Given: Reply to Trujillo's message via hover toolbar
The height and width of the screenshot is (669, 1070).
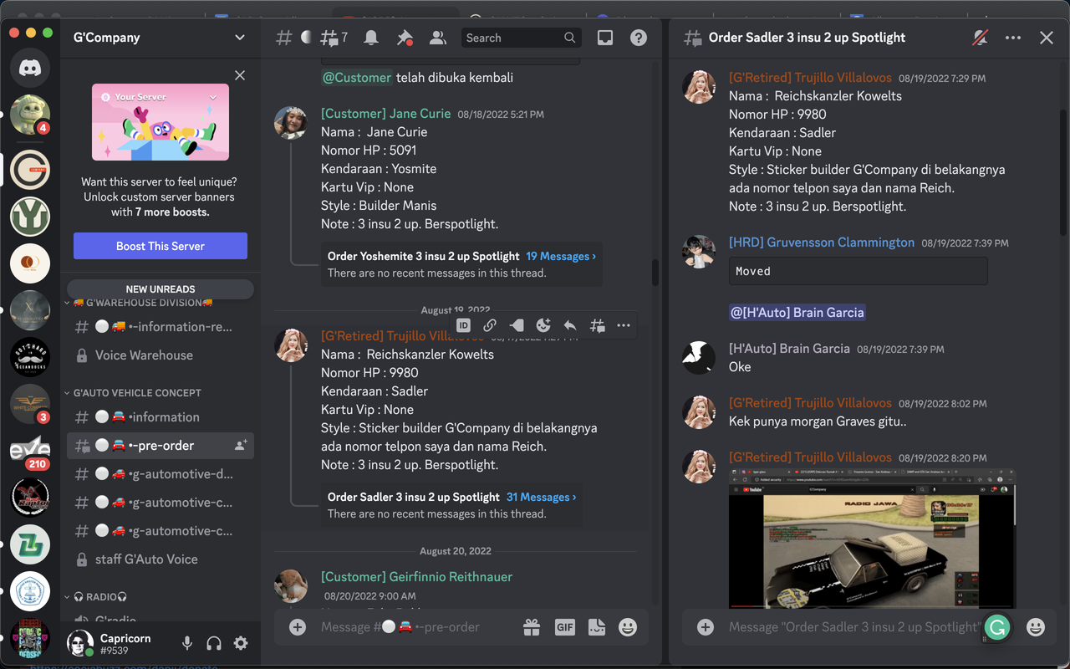Looking at the screenshot, I should pyautogui.click(x=570, y=325).
